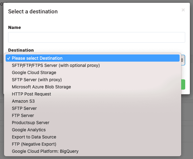Click the checkmark beside Please select Destination
This screenshot has height=159, width=193.
(9, 58)
